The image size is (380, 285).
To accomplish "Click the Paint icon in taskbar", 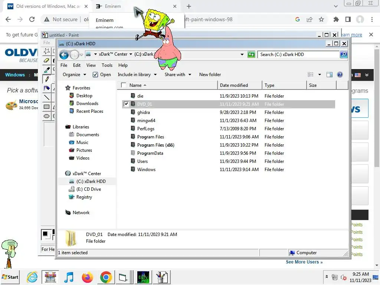I will pyautogui.click(x=162, y=277).
